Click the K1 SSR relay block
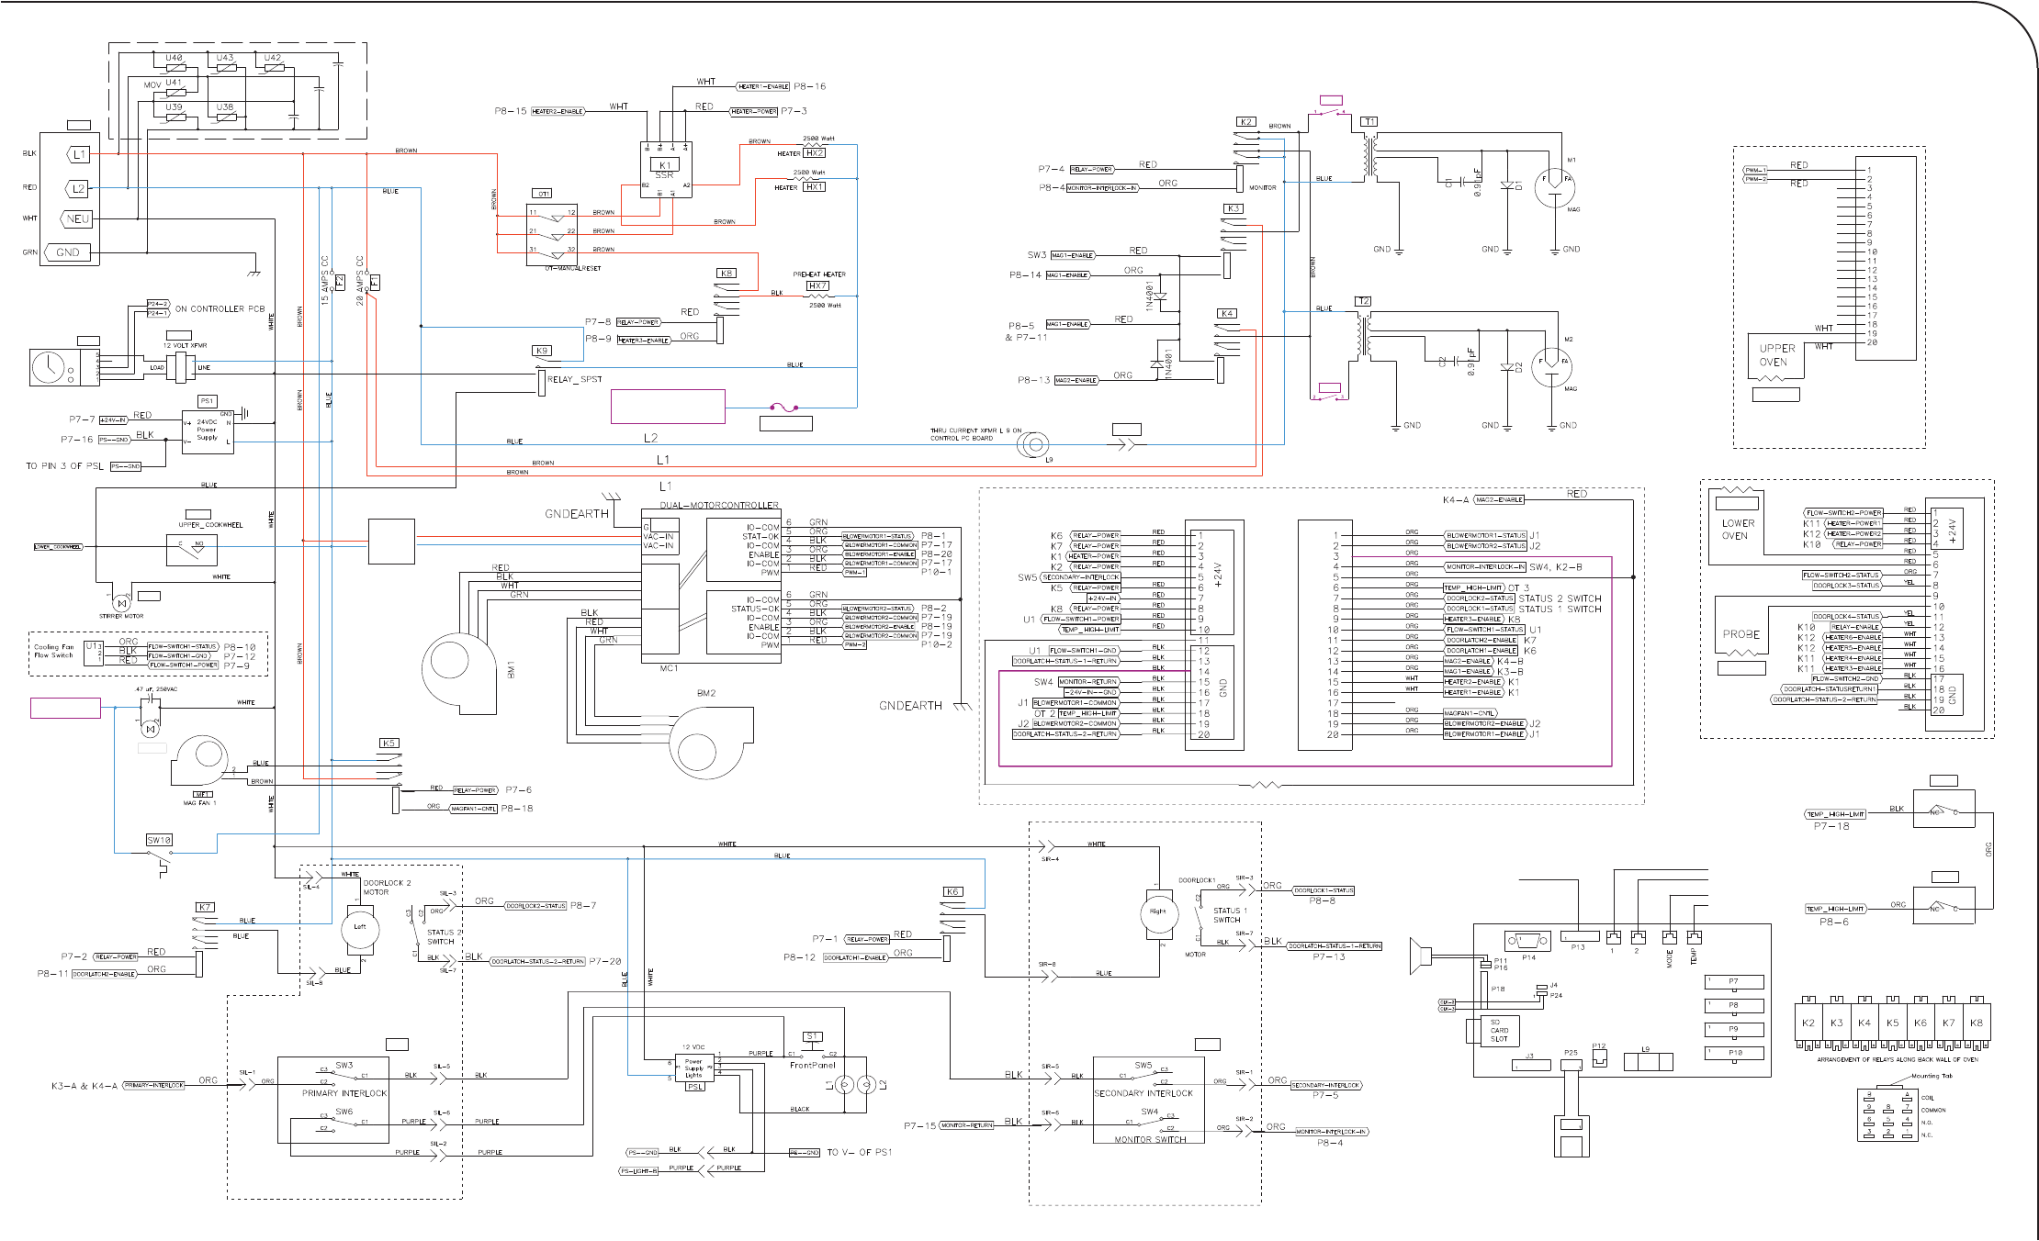 click(x=665, y=168)
